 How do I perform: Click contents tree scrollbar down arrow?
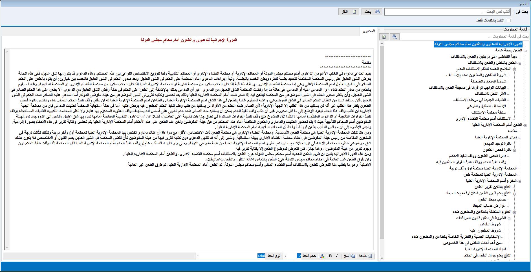click(x=382, y=258)
